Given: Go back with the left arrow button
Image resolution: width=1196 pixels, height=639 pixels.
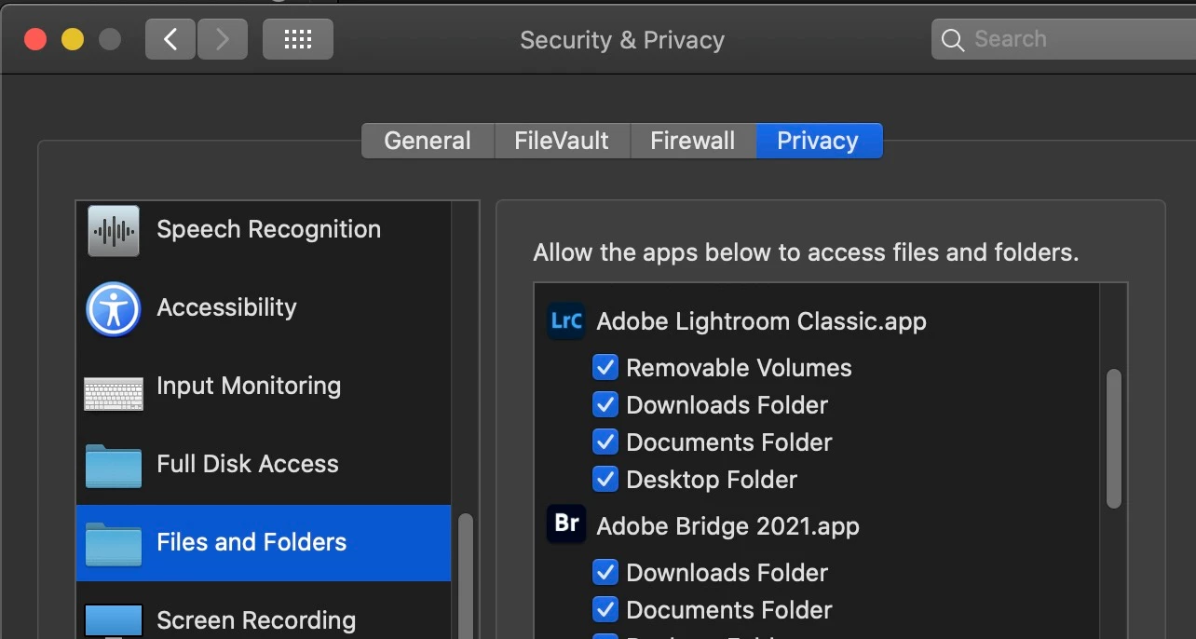Looking at the screenshot, I should 170,39.
